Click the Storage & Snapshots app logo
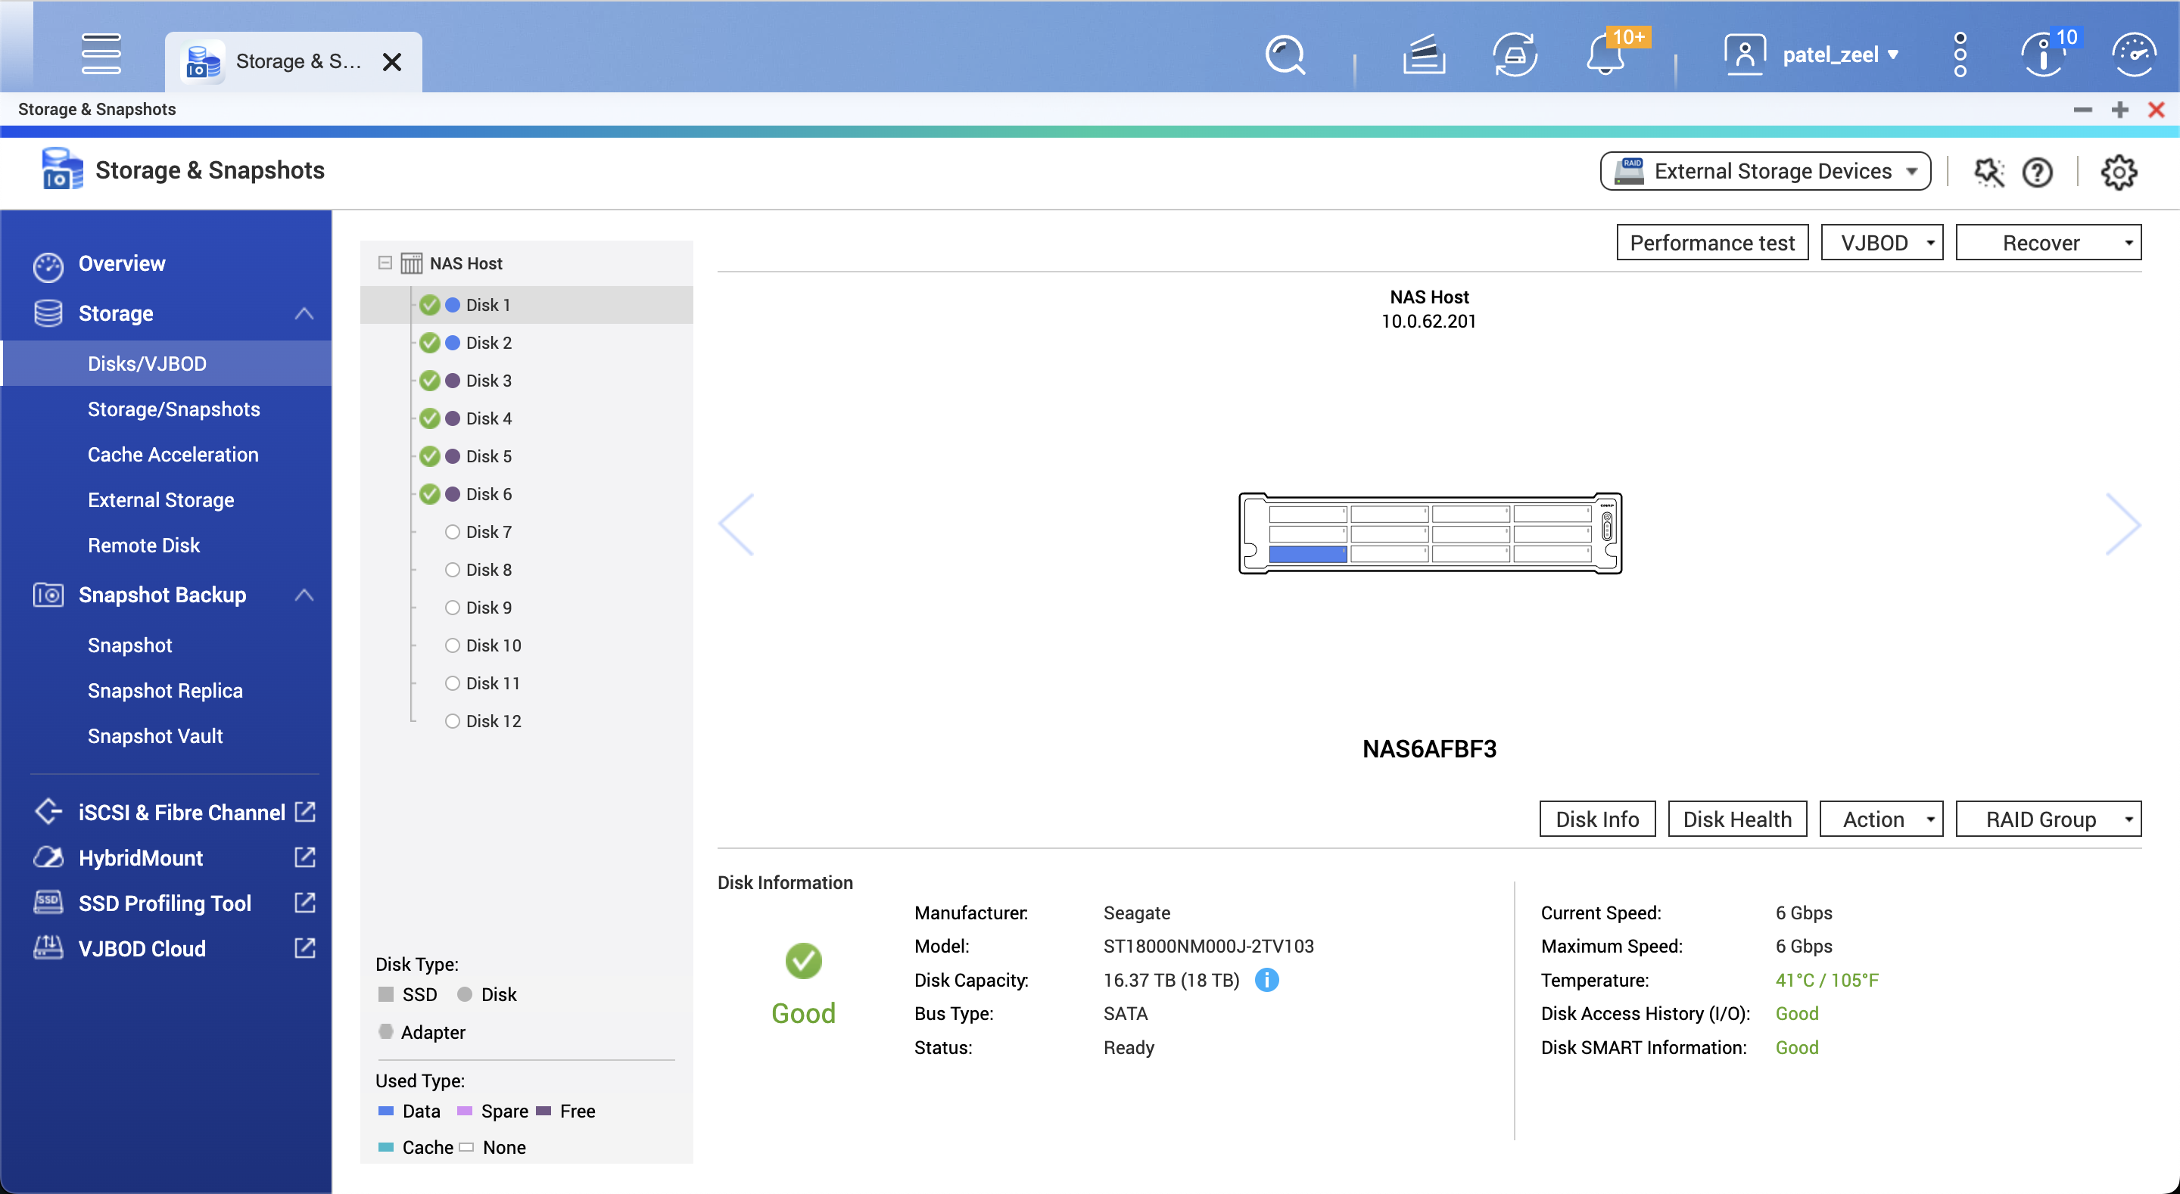The height and width of the screenshot is (1194, 2180). (x=62, y=169)
